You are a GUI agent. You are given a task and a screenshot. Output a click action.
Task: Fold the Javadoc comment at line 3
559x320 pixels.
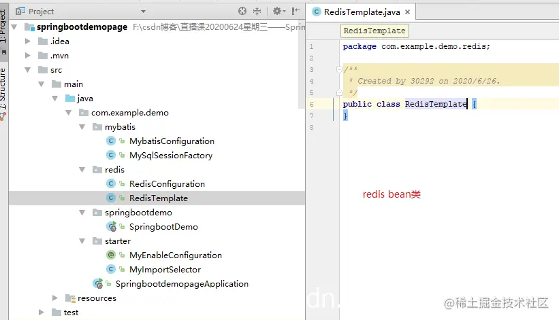(x=339, y=70)
